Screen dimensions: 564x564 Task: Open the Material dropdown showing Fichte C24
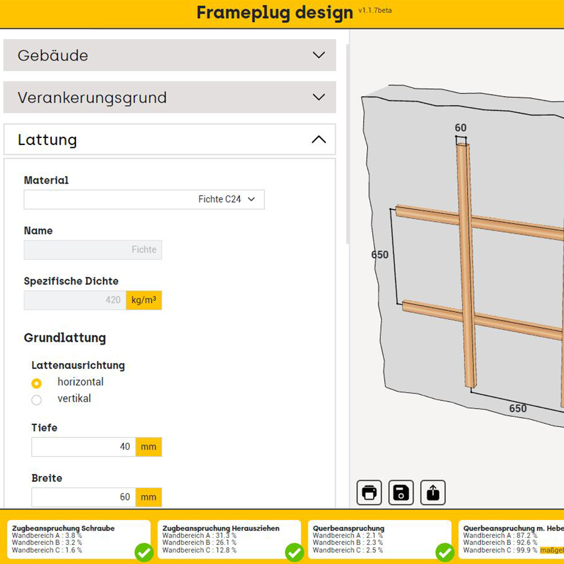click(144, 200)
